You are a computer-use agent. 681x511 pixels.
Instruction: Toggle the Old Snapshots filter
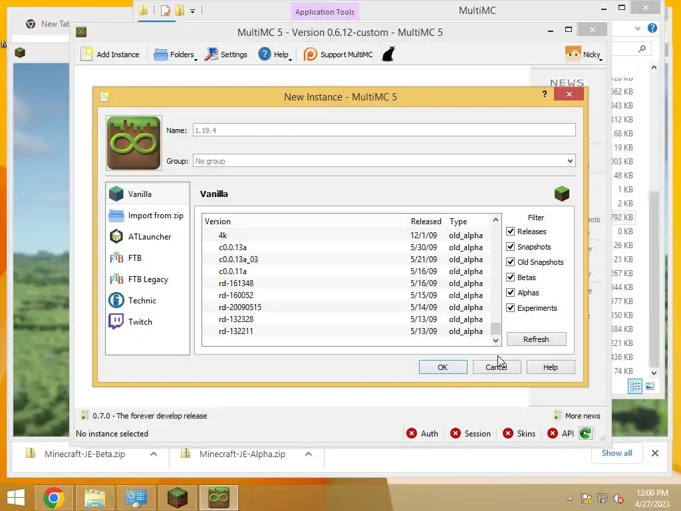[510, 262]
